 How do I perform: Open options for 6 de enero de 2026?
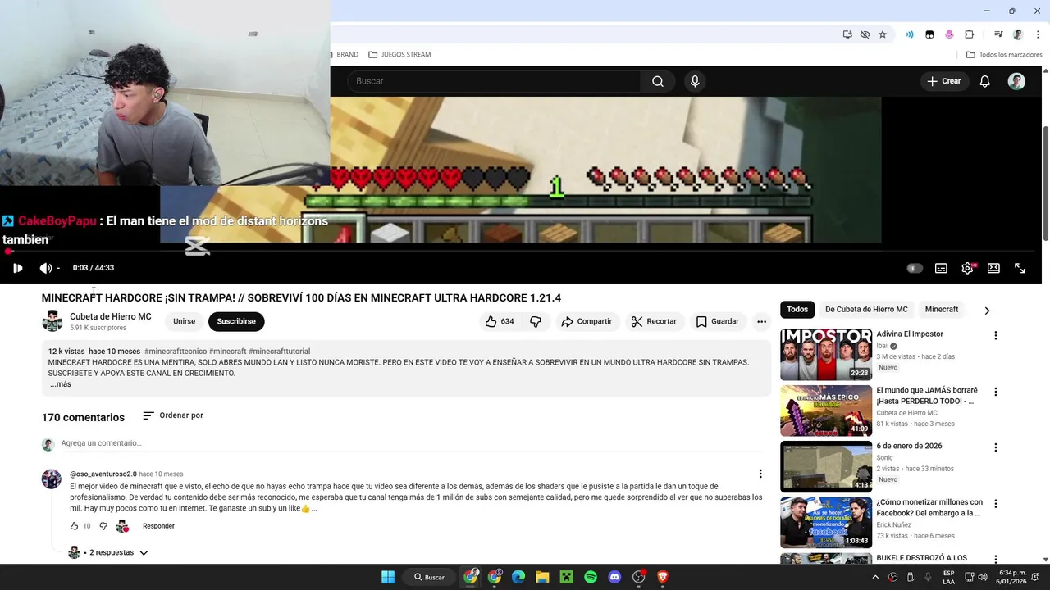(x=996, y=447)
